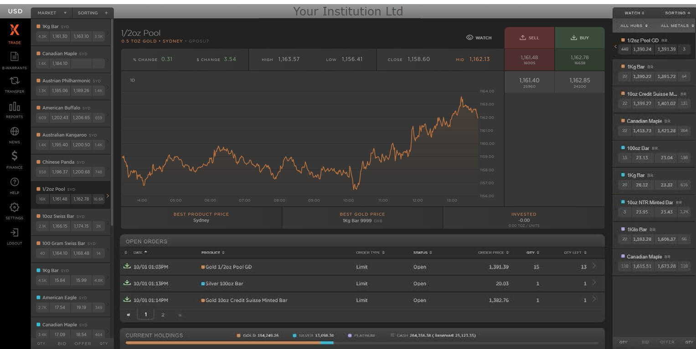Click second-level offer 1,162.85
Screen dimensions: 696x349
coord(579,82)
